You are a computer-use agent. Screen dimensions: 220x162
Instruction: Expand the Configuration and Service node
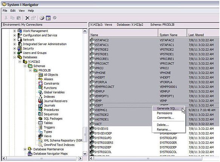15,35
